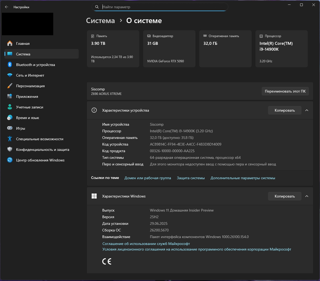
Task: Collapse the Windows specifications section
Action: click(307, 196)
